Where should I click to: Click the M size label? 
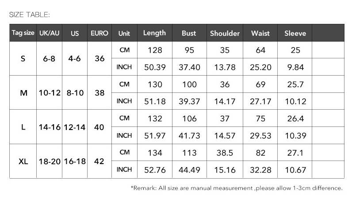23,93
